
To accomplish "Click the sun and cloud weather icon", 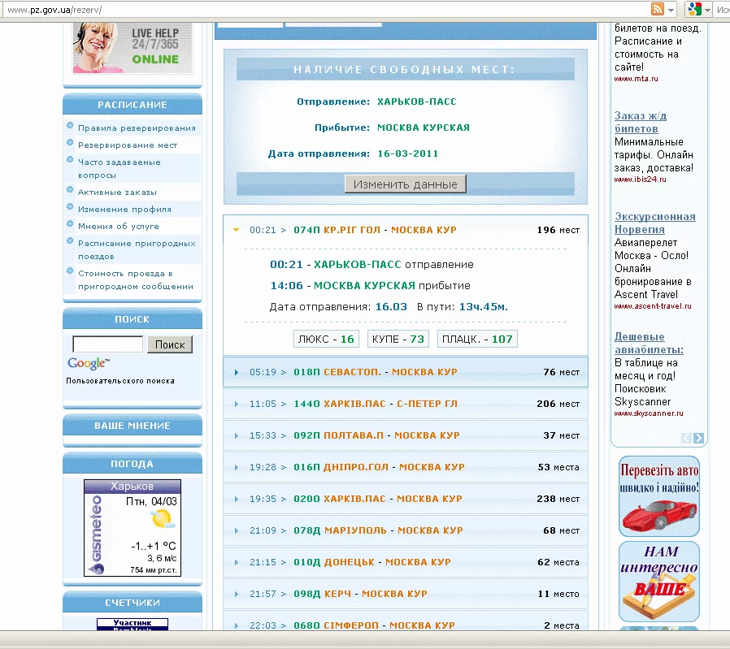I will (x=163, y=519).
